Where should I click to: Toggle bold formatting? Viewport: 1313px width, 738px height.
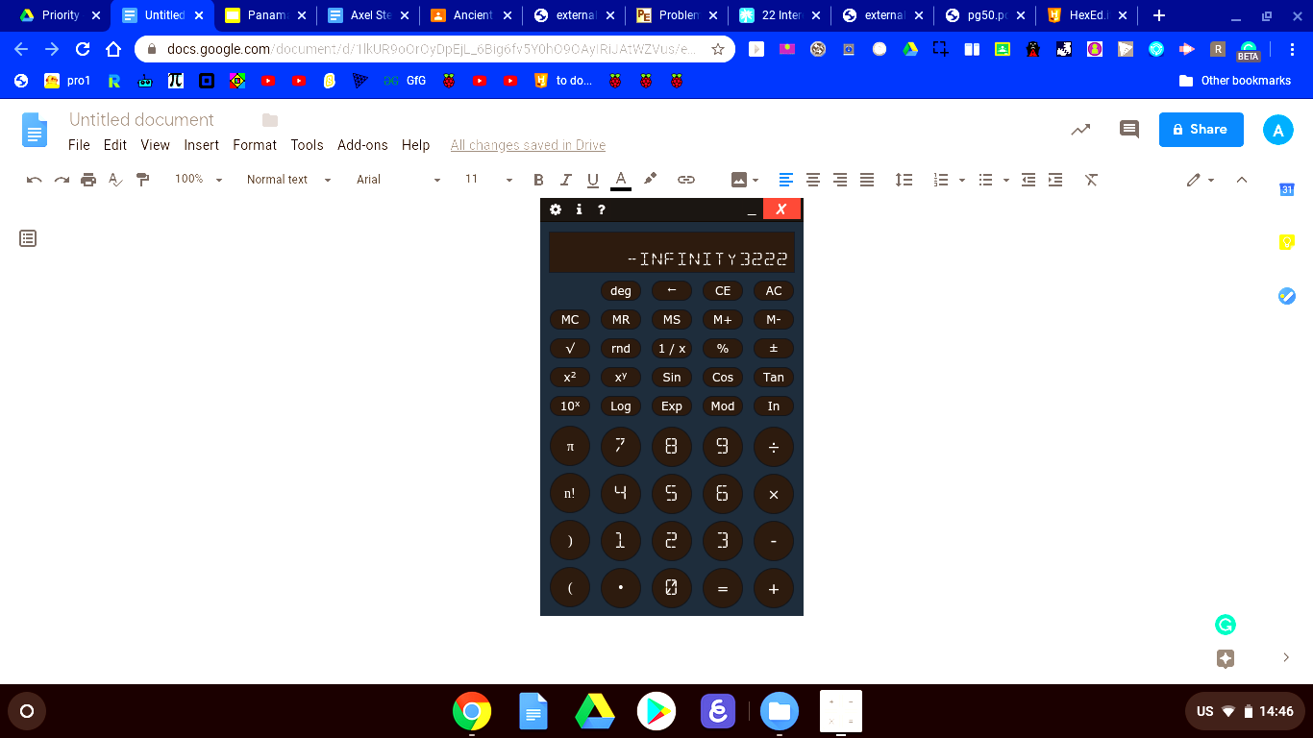pyautogui.click(x=538, y=180)
